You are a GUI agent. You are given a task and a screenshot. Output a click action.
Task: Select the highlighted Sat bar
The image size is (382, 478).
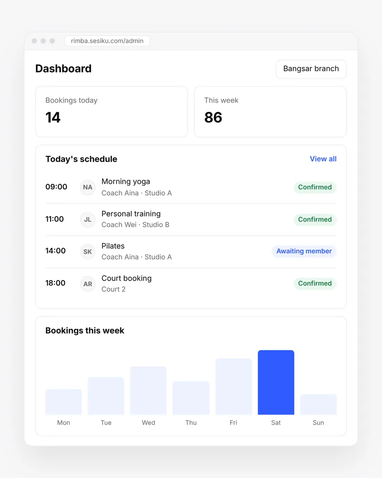[x=276, y=382]
